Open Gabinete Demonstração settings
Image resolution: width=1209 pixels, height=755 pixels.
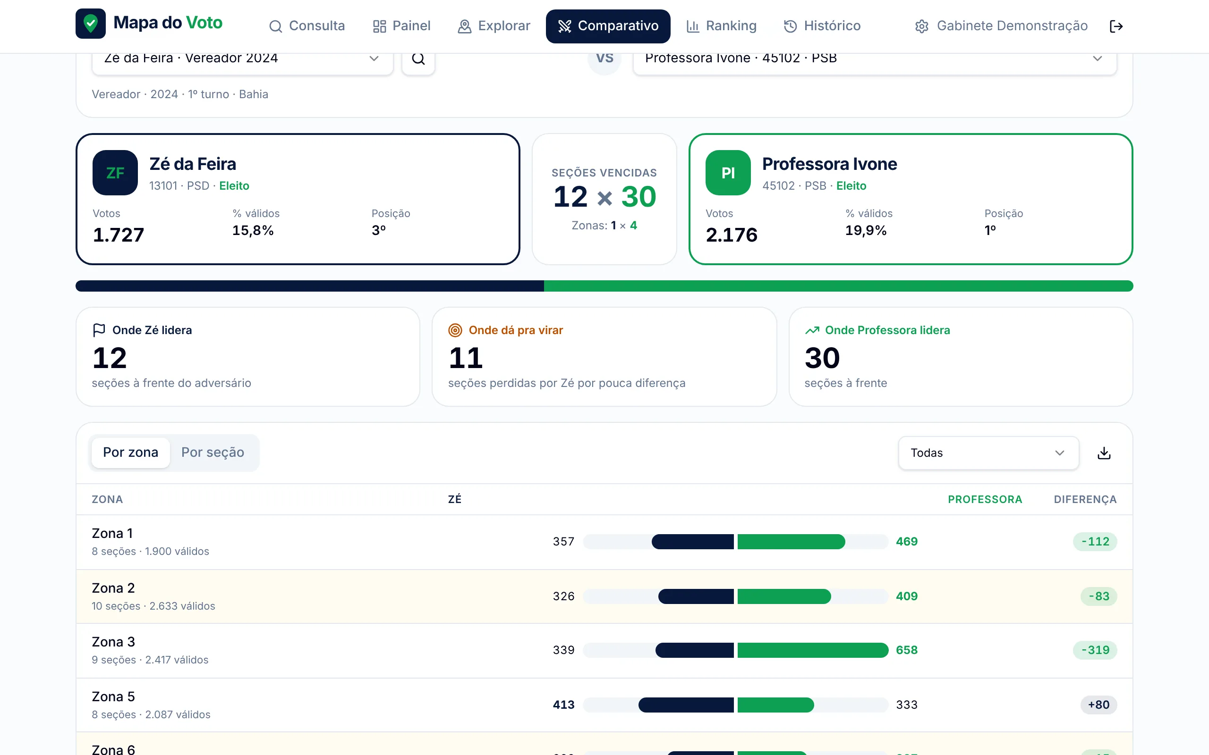[1001, 26]
